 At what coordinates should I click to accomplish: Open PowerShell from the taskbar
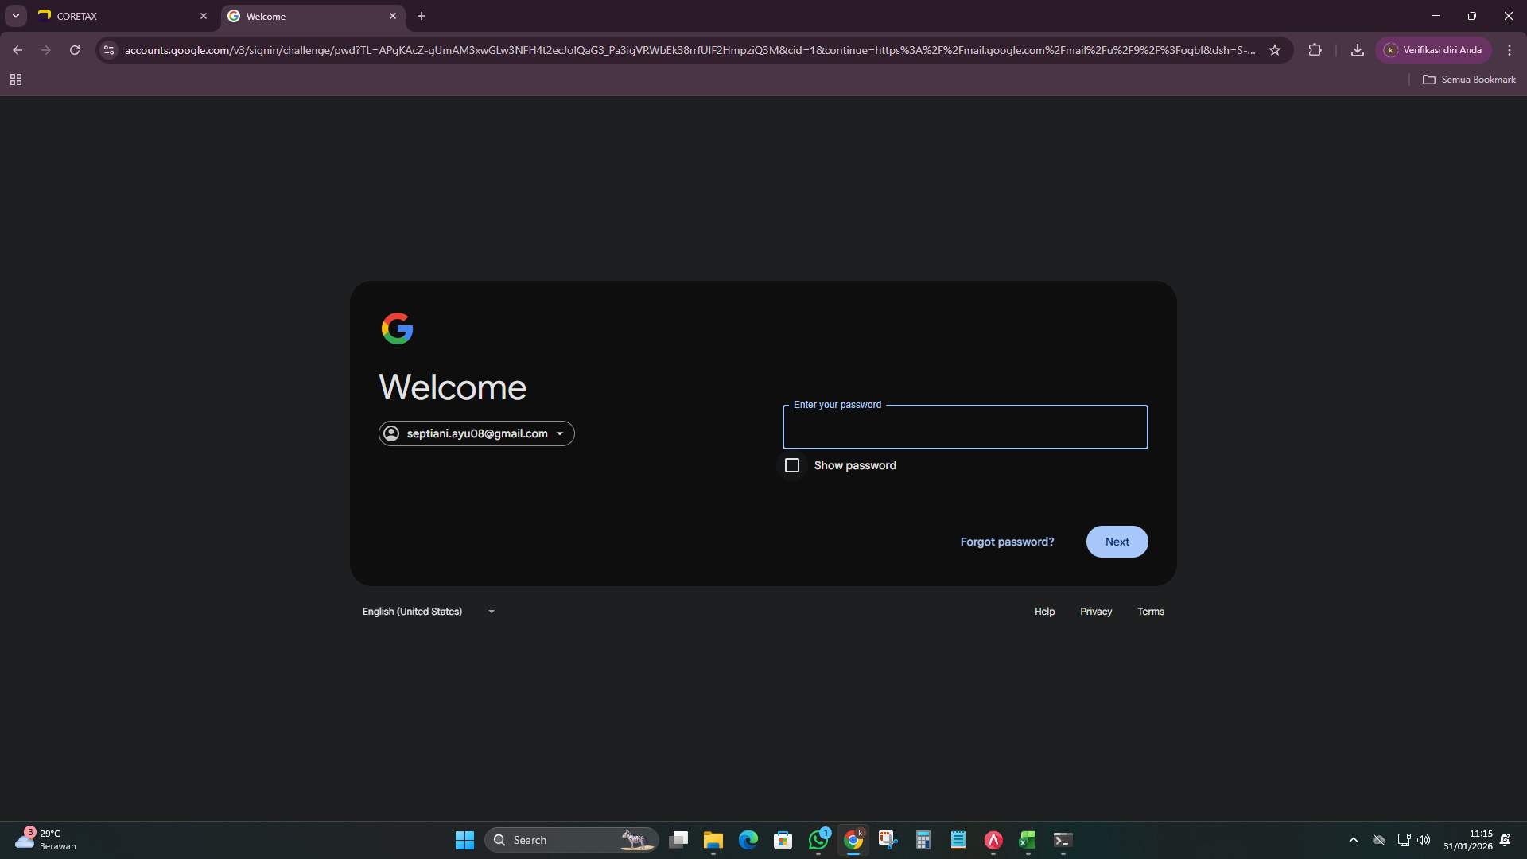[x=1062, y=839]
